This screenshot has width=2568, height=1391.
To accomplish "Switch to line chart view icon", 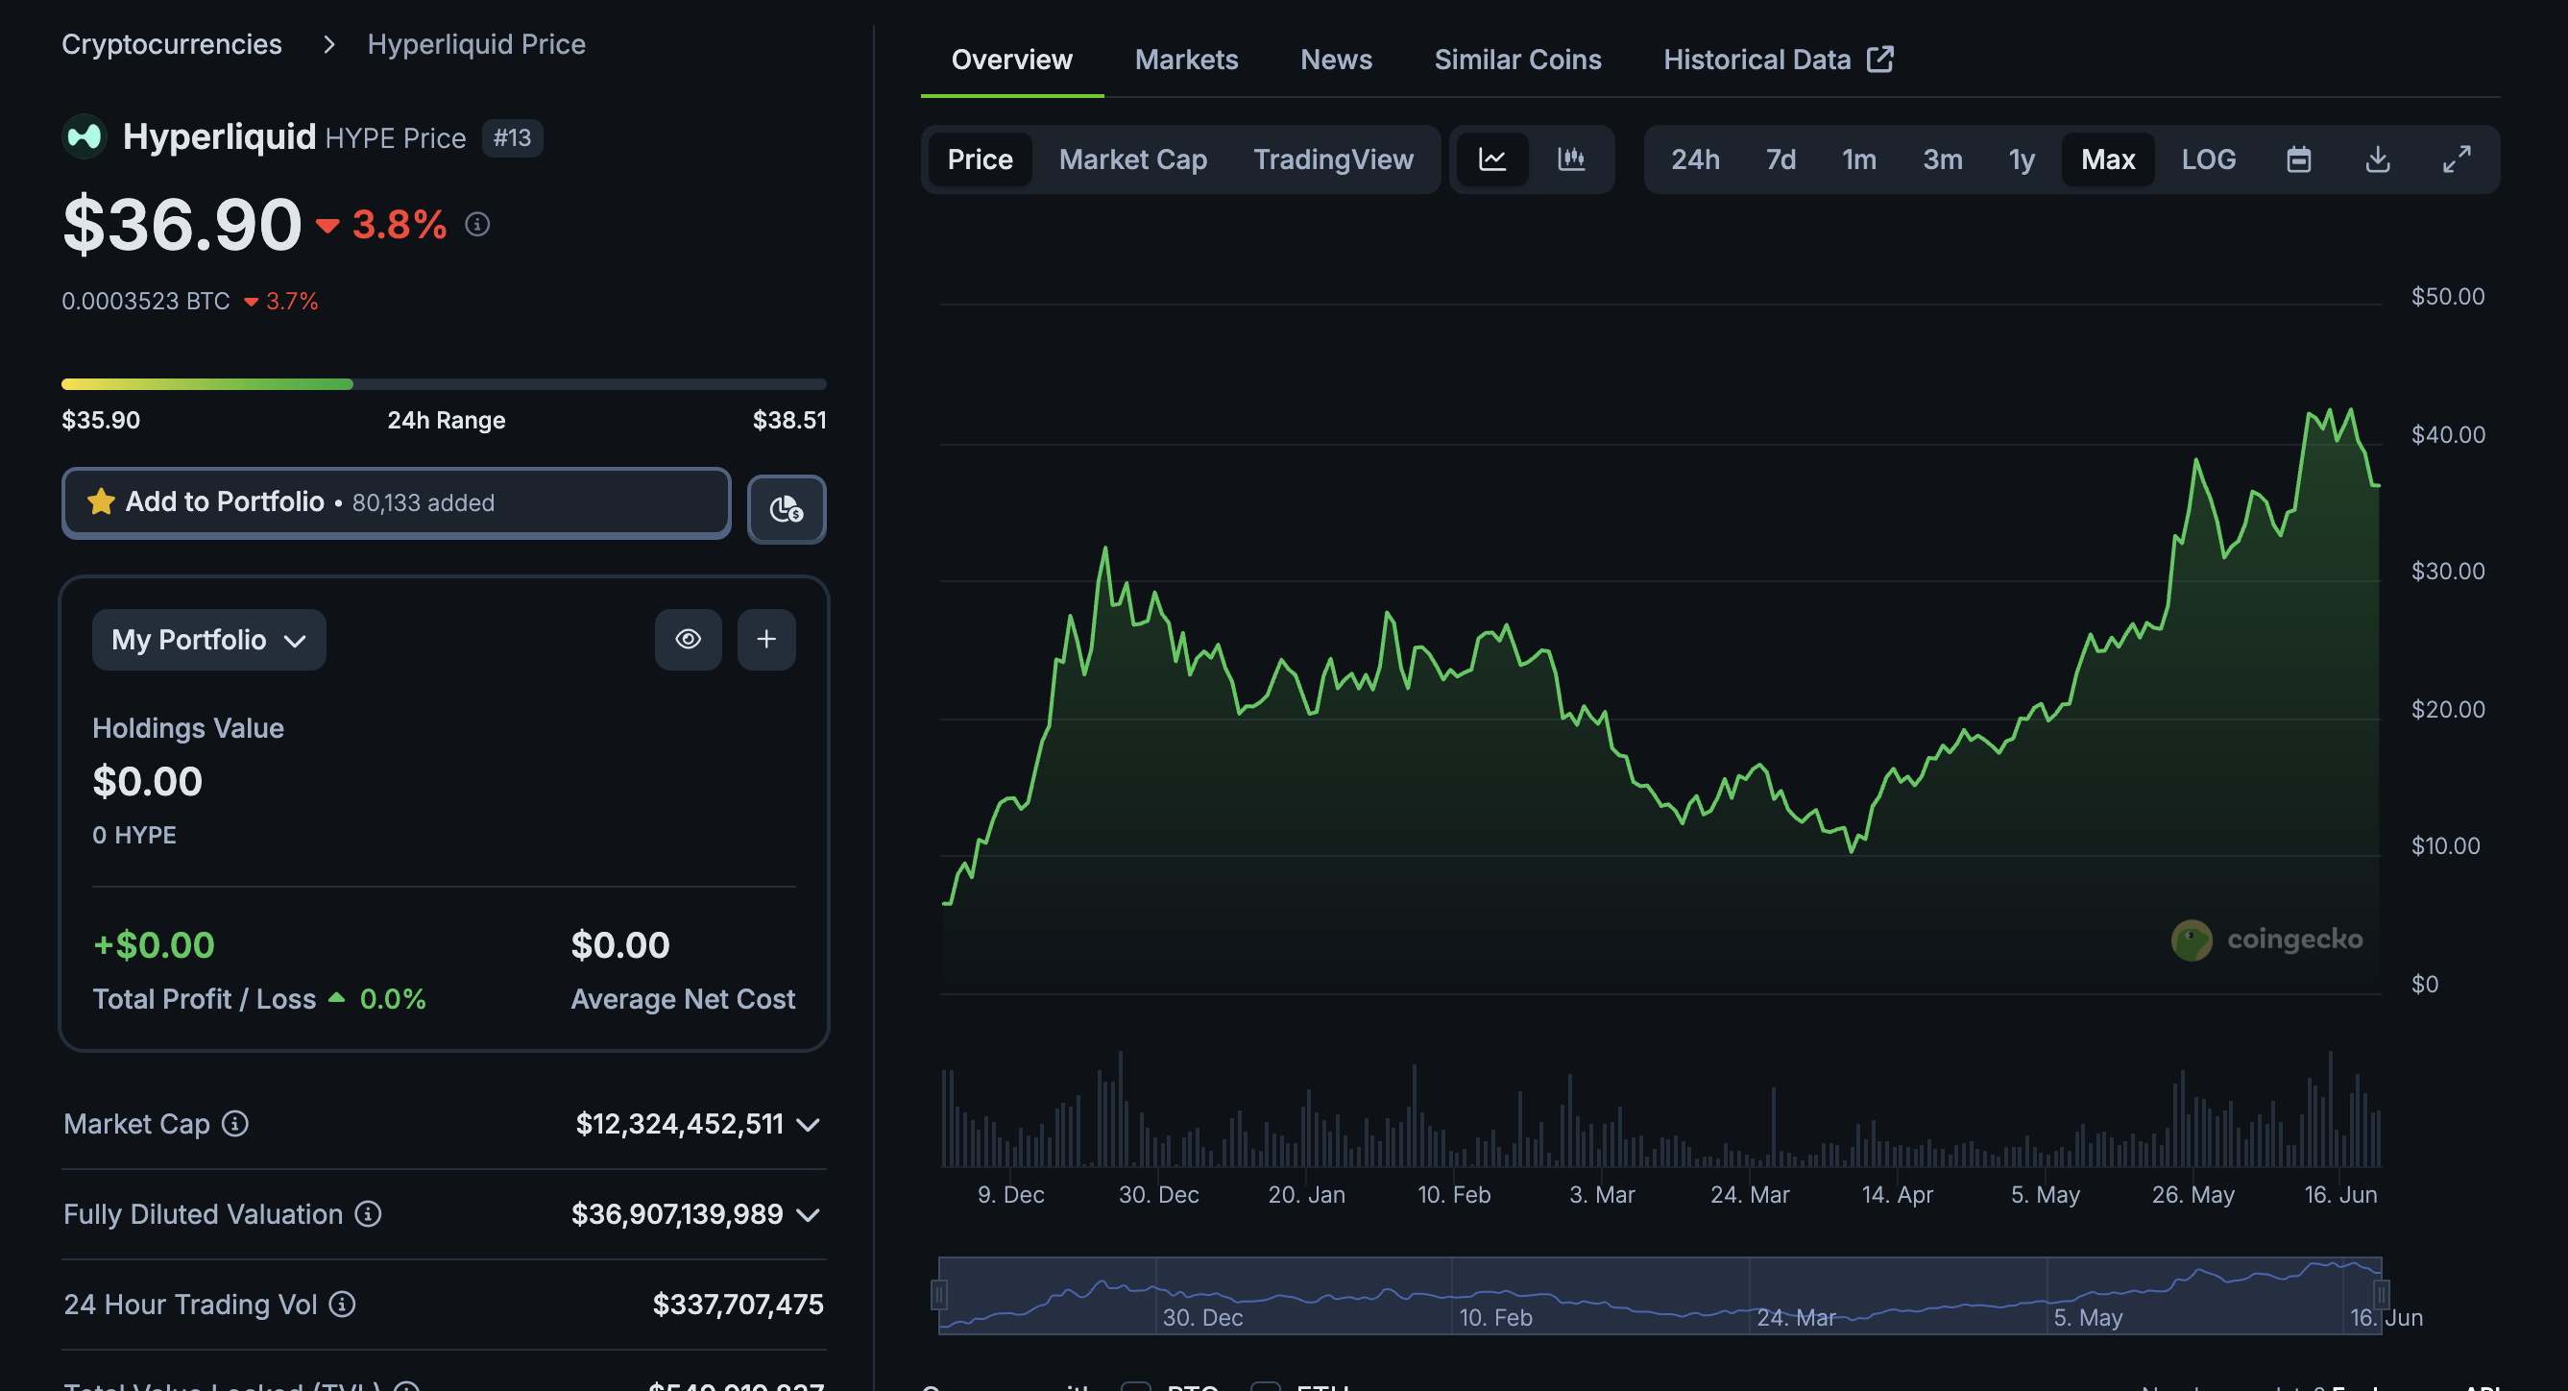I will click(x=1491, y=159).
